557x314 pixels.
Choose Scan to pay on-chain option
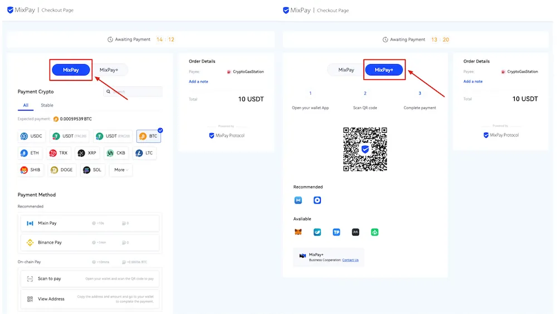[x=90, y=279]
